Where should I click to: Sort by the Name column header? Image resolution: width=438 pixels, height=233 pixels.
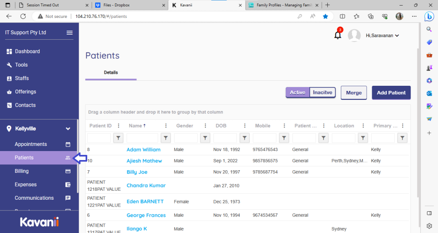pyautogui.click(x=137, y=126)
